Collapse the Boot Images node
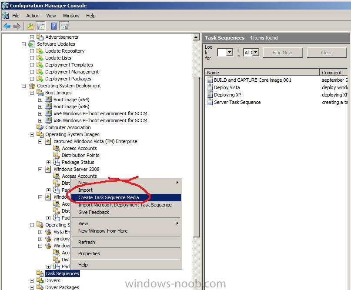The height and width of the screenshot is (290, 351). [32, 93]
